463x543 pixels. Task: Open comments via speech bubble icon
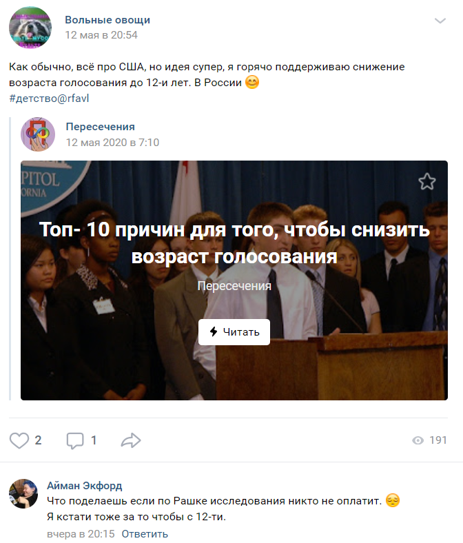point(75,440)
